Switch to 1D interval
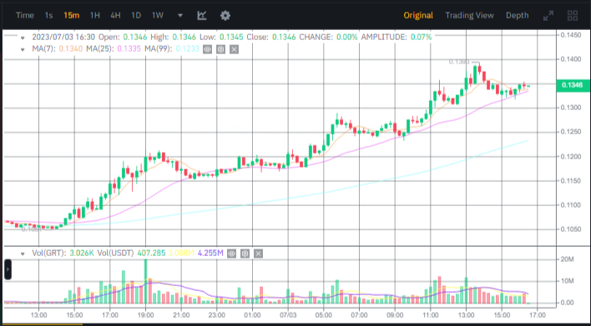Screen dimensions: 591x326 [136, 16]
